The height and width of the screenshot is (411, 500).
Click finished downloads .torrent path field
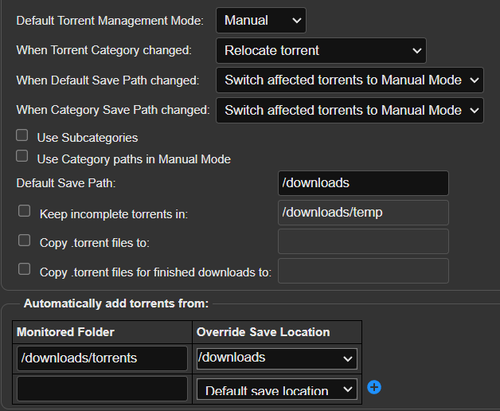[x=363, y=271]
